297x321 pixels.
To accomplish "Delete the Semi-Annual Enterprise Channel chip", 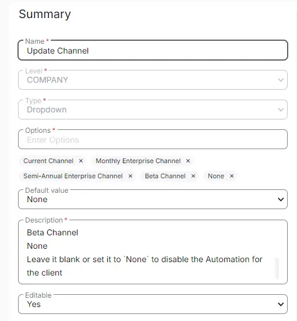I will pos(130,176).
